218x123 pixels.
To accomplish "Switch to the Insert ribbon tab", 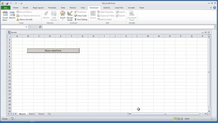I will pyautogui.click(x=26, y=8).
